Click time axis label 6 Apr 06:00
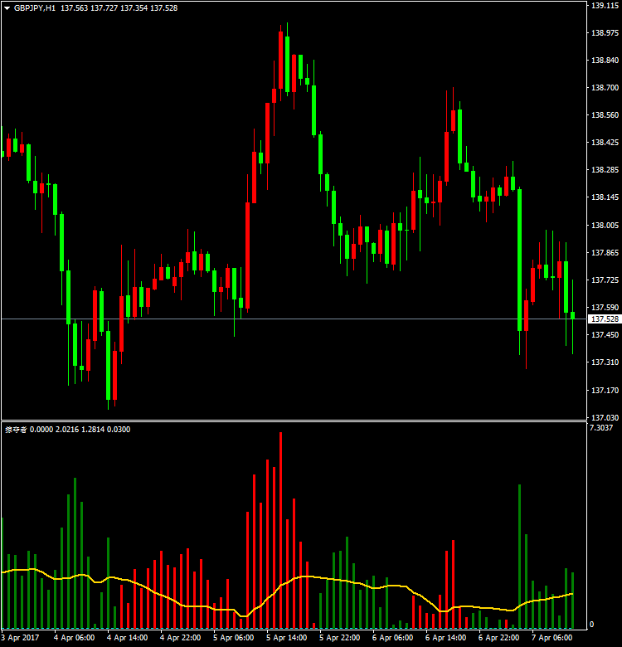 pyautogui.click(x=392, y=638)
